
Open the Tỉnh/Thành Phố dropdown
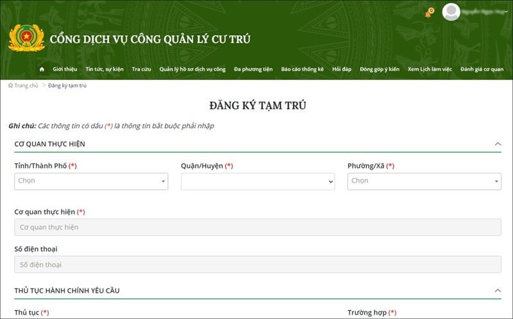click(91, 181)
